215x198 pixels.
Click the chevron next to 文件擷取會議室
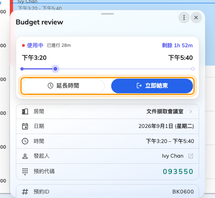tap(191, 111)
